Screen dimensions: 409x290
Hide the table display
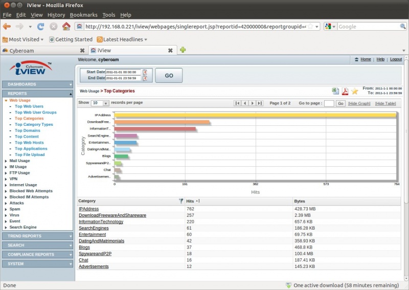point(385,103)
